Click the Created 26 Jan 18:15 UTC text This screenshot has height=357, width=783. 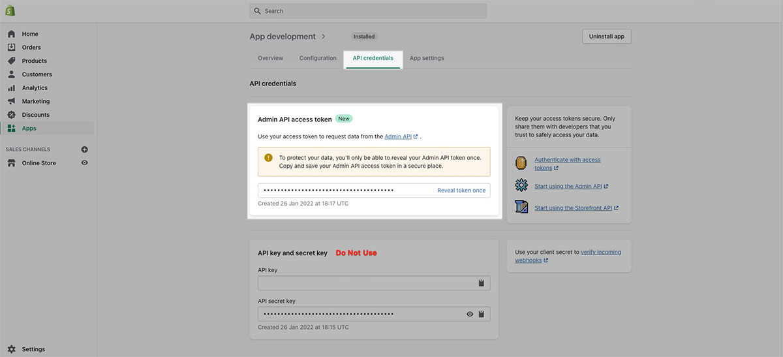pos(303,327)
